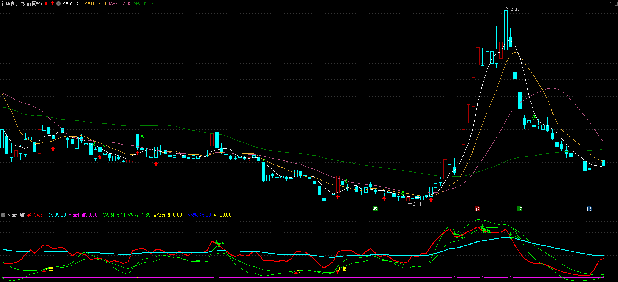Image resolution: width=618 pixels, height=282 pixels.
Task: Click the red 涨 event marker
Action: tap(477, 209)
